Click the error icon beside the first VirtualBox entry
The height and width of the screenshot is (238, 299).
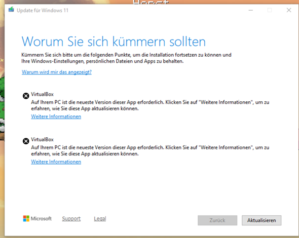(26, 96)
